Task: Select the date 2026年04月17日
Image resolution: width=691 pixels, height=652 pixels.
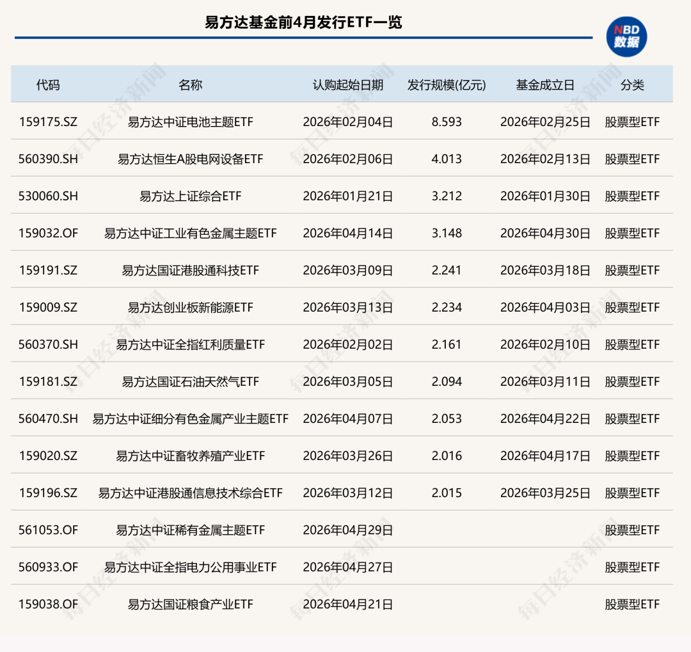Action: (545, 456)
